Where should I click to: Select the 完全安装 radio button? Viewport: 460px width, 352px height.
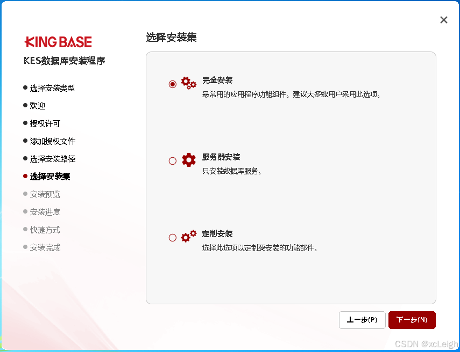(172, 84)
